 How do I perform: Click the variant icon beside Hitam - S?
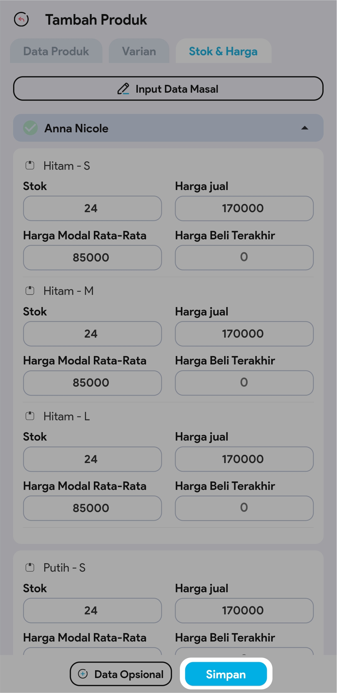click(30, 165)
